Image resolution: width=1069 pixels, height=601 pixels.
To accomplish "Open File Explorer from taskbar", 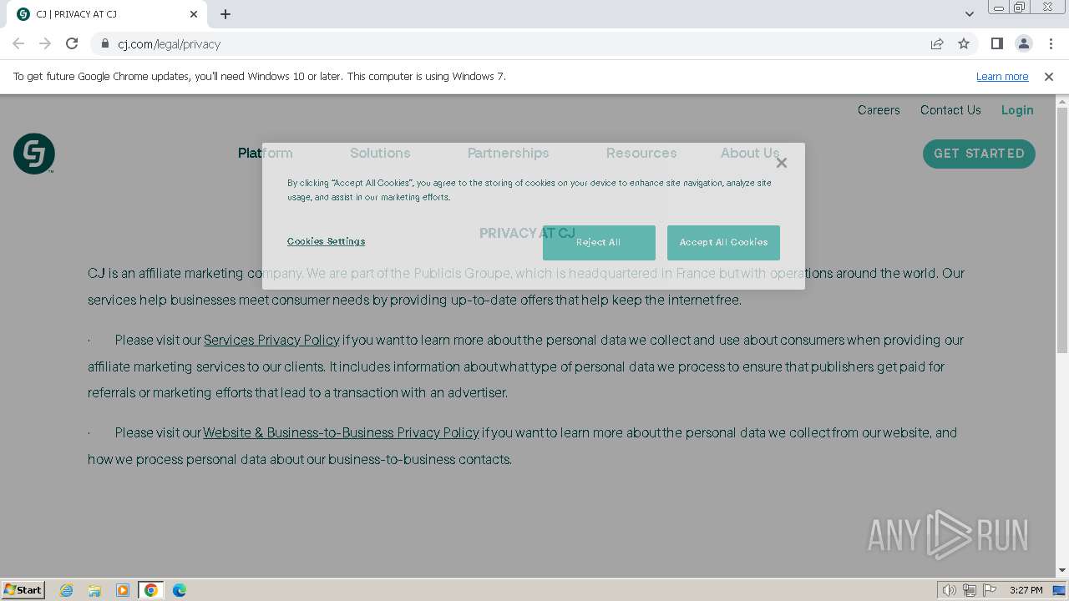I will tap(94, 590).
